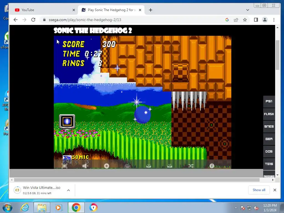Click the network tray icon
This screenshot has height=213, width=284.
click(249, 208)
